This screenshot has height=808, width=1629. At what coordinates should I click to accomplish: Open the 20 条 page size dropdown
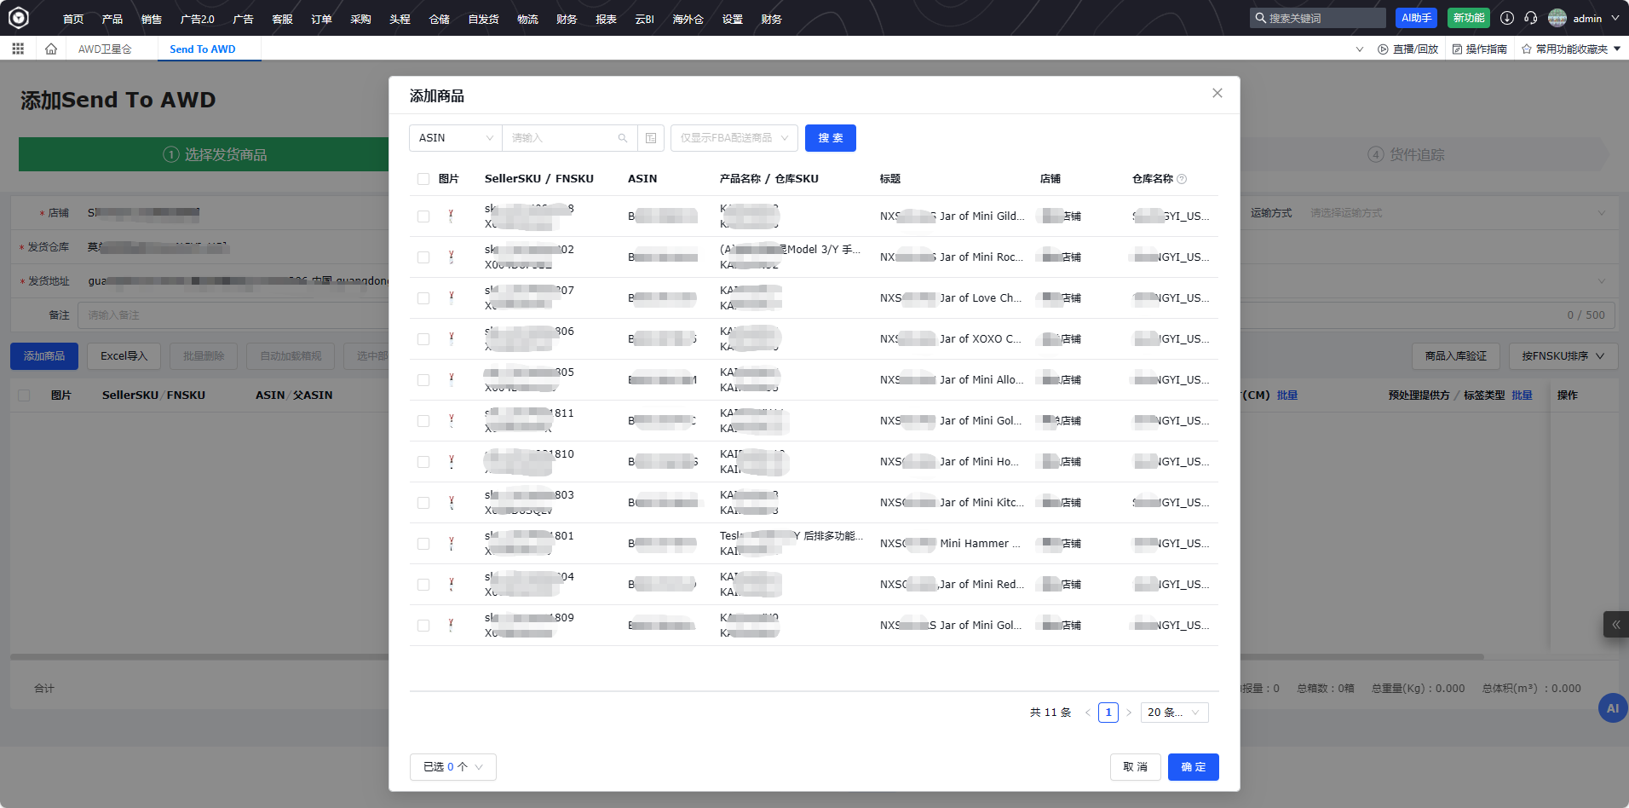click(1173, 713)
